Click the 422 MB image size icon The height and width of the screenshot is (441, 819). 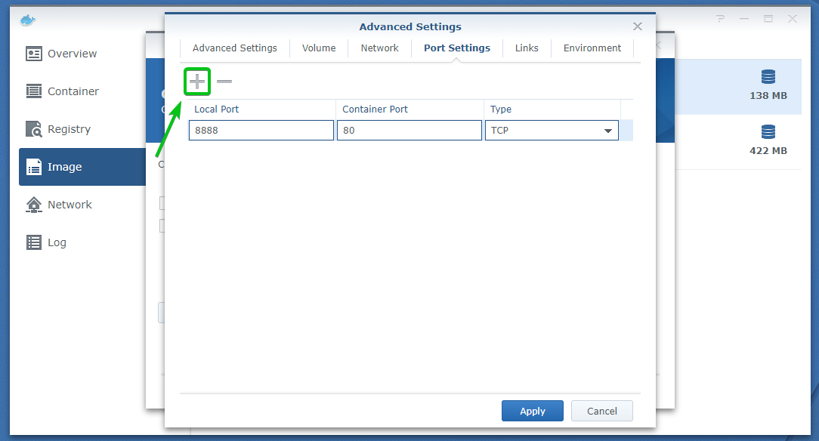pyautogui.click(x=768, y=133)
